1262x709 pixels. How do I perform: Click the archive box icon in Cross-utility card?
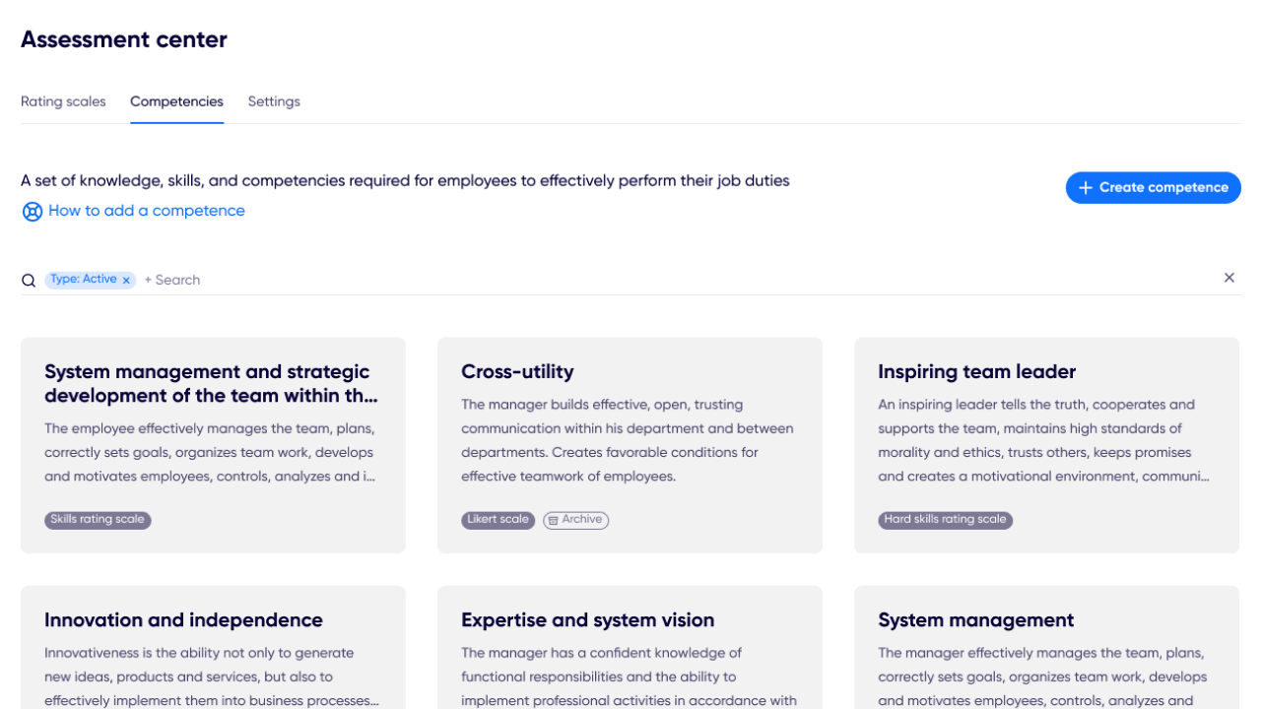point(553,520)
